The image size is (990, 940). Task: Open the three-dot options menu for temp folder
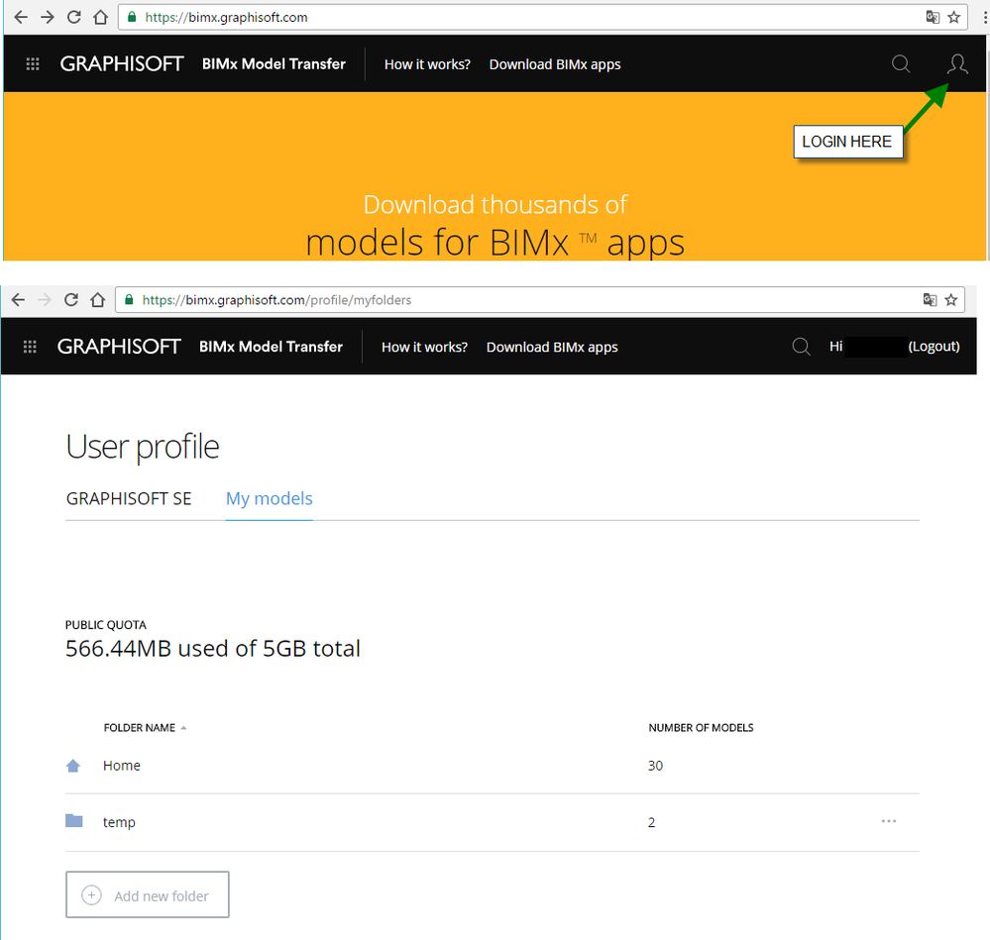pyautogui.click(x=888, y=820)
